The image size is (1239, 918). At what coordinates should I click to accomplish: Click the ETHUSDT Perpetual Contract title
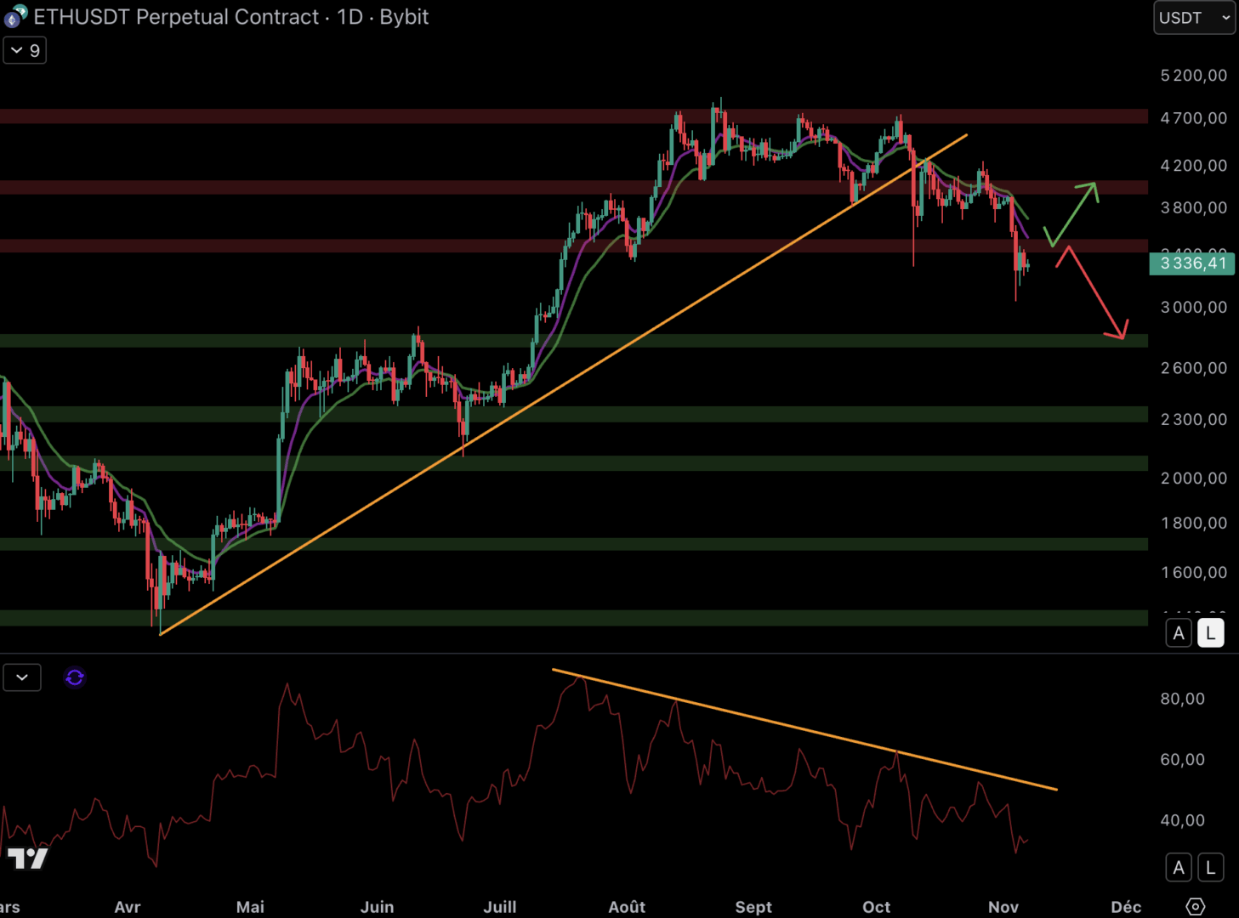pyautogui.click(x=175, y=17)
